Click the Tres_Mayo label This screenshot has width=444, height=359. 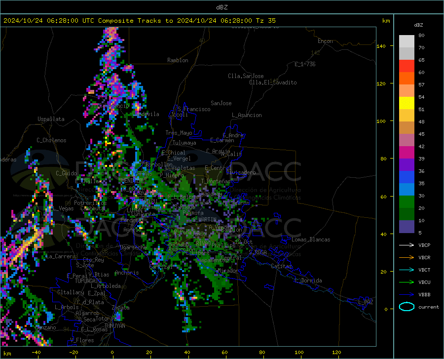pyautogui.click(x=179, y=133)
